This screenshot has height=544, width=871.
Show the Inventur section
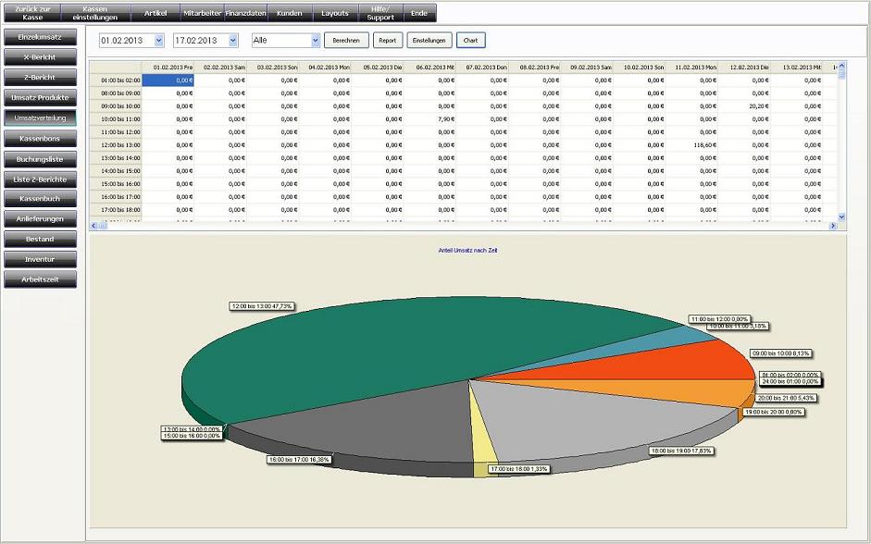click(40, 259)
